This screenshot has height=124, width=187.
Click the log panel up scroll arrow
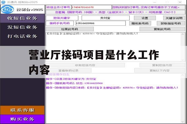183,75
